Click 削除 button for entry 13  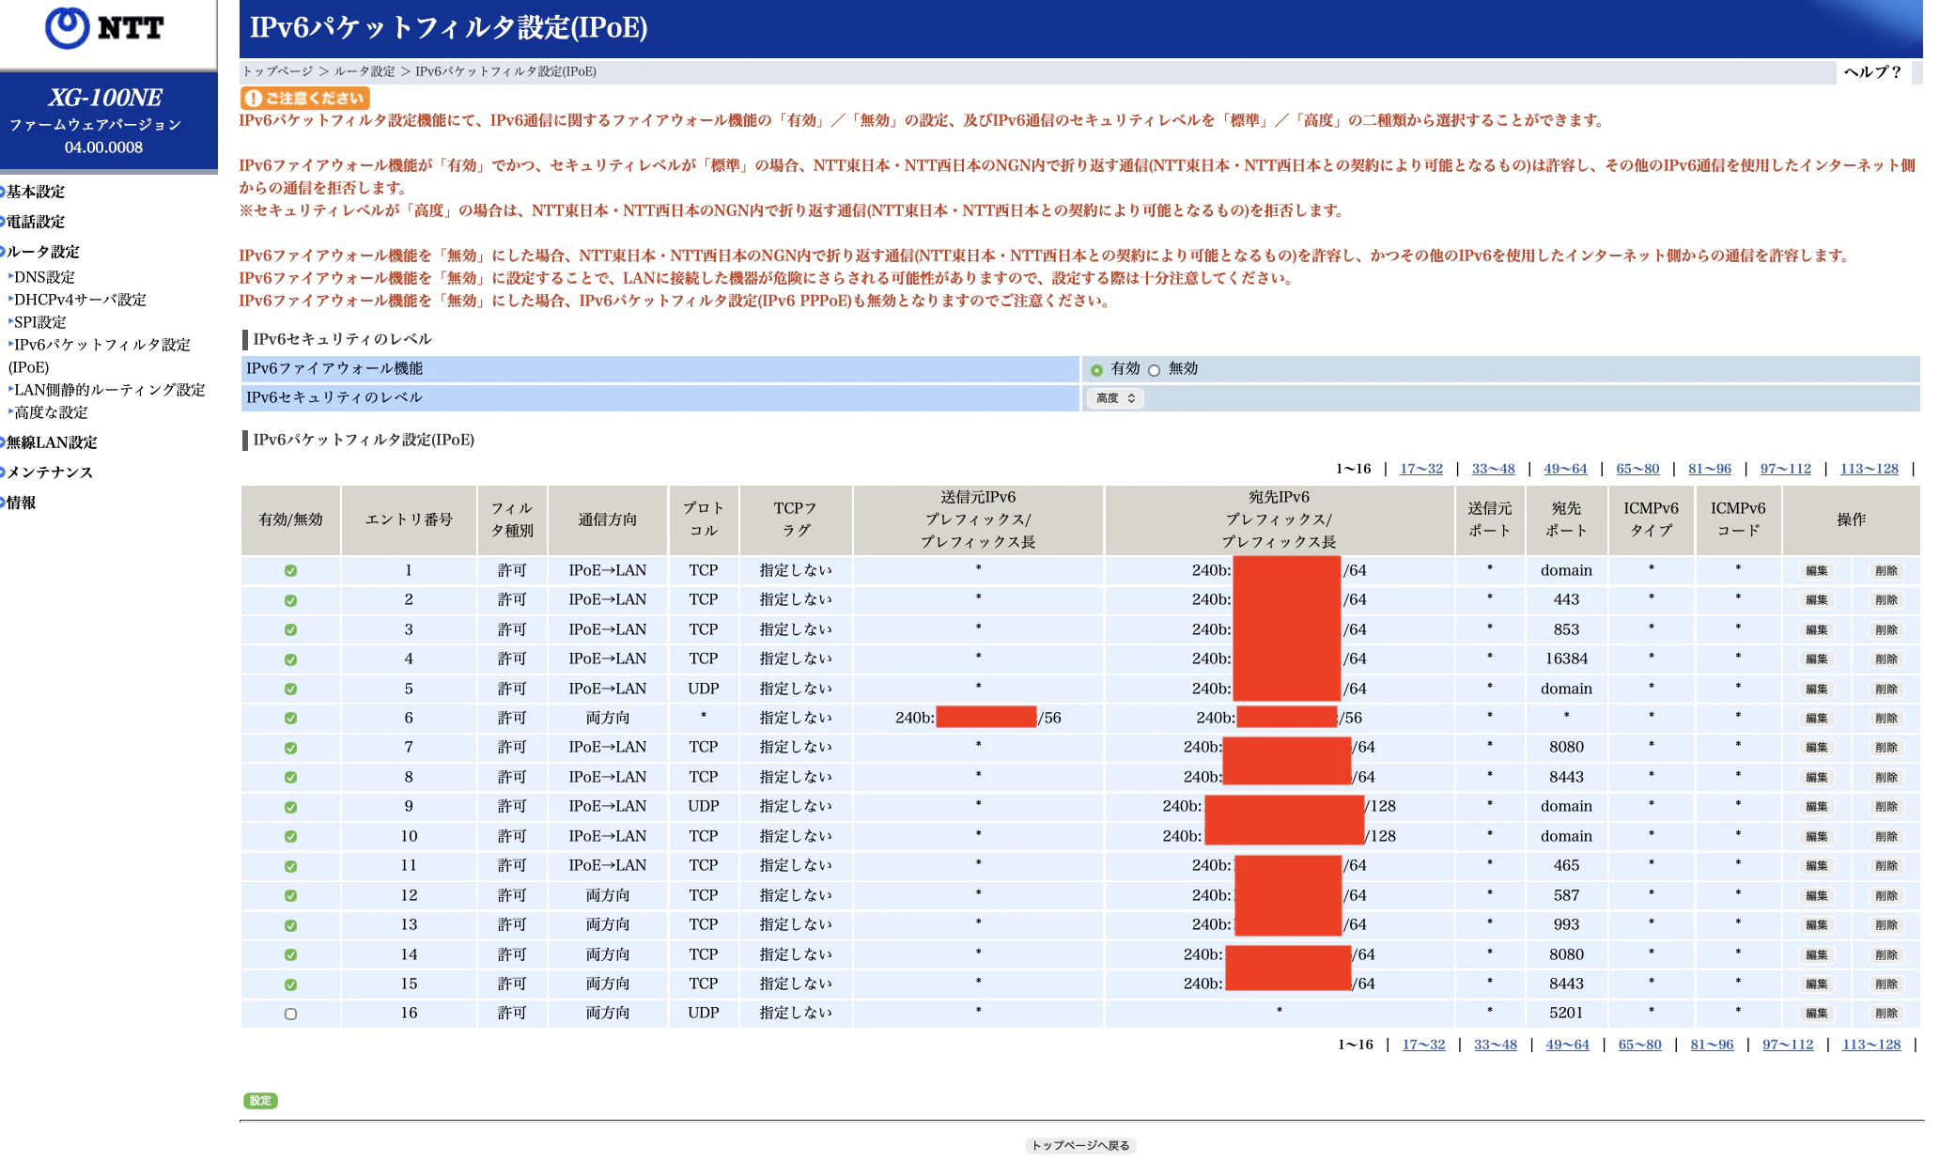click(x=1885, y=925)
